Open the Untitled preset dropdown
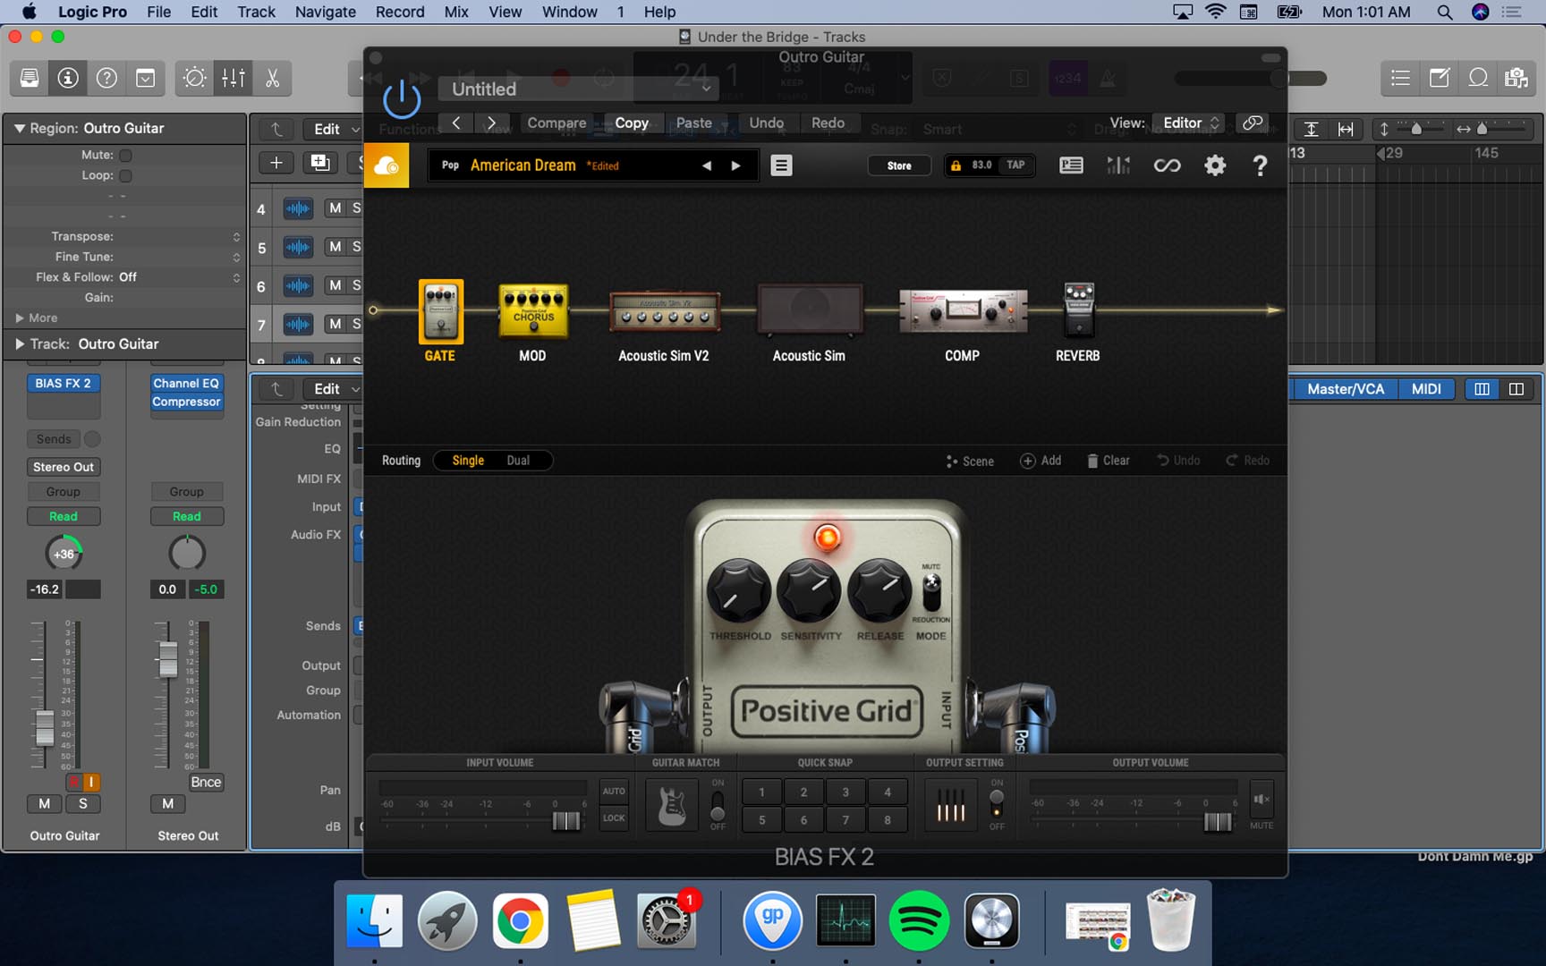Screen dimensions: 1546x966 coord(579,89)
